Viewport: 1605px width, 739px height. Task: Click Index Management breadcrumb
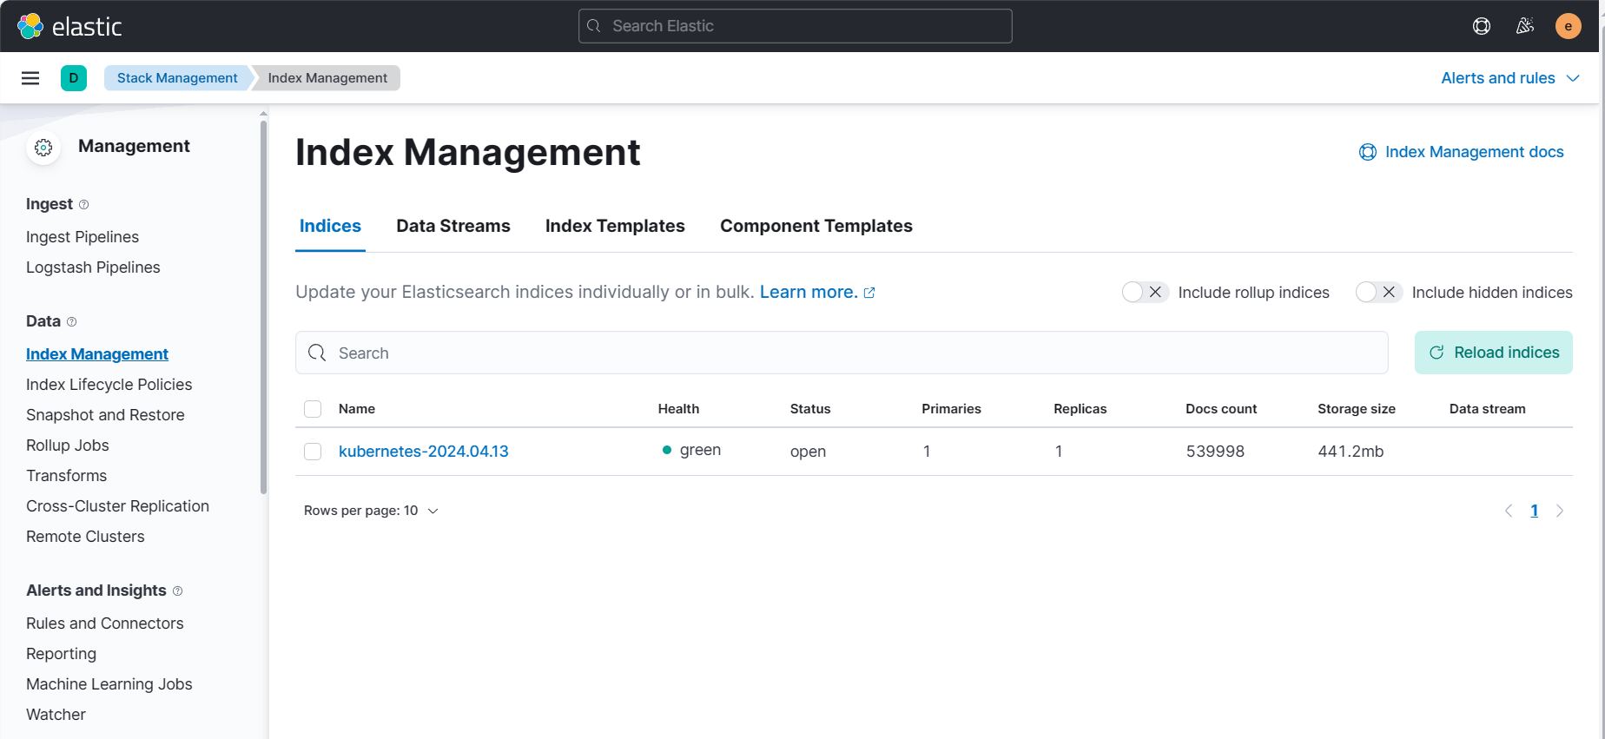coord(327,78)
